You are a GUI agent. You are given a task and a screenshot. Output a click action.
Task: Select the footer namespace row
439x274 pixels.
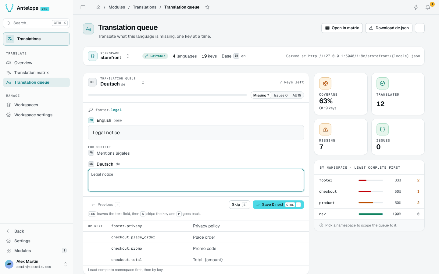[369, 180]
